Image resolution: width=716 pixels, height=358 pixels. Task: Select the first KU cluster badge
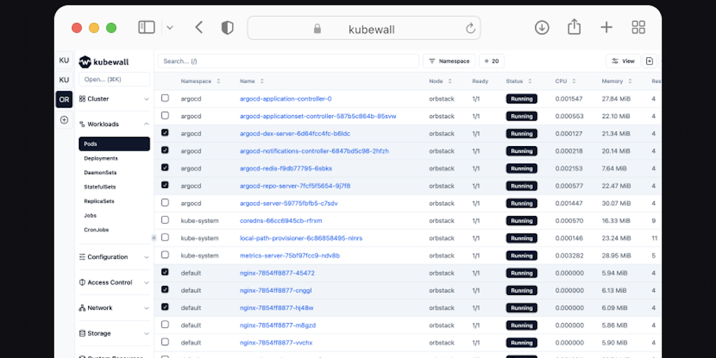coord(64,60)
